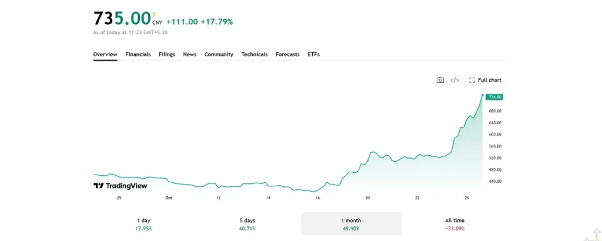This screenshot has height=241, width=602.
Task: Click the CNY currency label
Action: [x=158, y=23]
